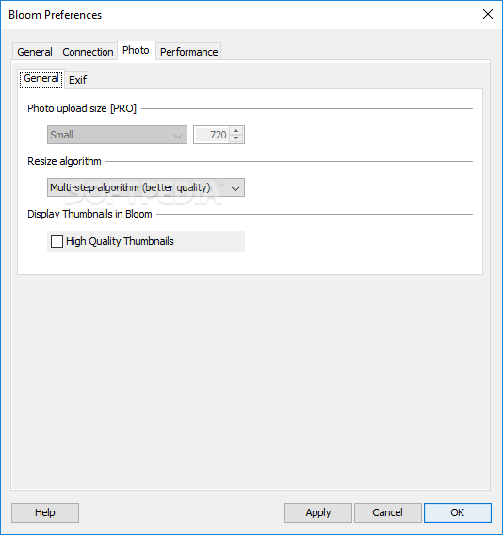Open the Connection tab
The image size is (503, 535).
click(88, 52)
